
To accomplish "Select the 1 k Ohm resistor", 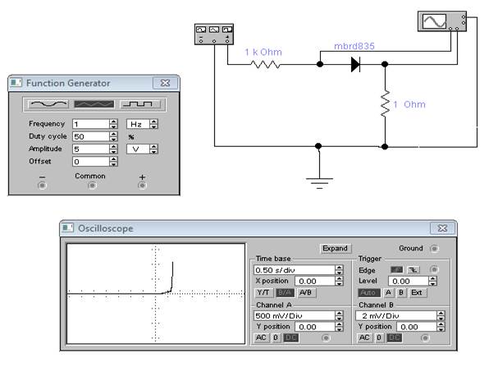I will coord(265,65).
